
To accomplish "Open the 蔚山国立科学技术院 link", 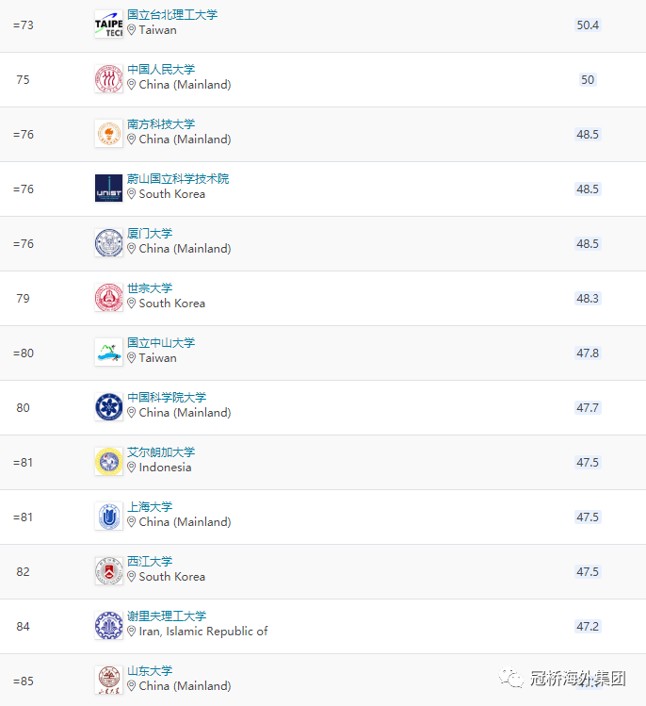I will [178, 179].
